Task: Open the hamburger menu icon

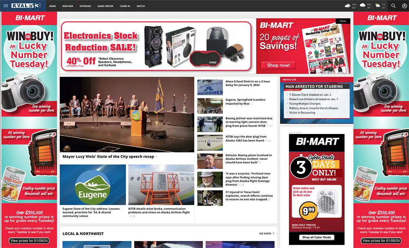Action: click(6, 6)
